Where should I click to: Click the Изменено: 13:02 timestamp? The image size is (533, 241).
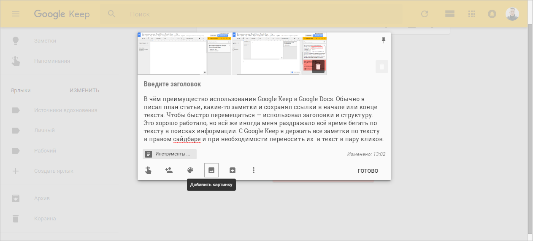pos(366,154)
